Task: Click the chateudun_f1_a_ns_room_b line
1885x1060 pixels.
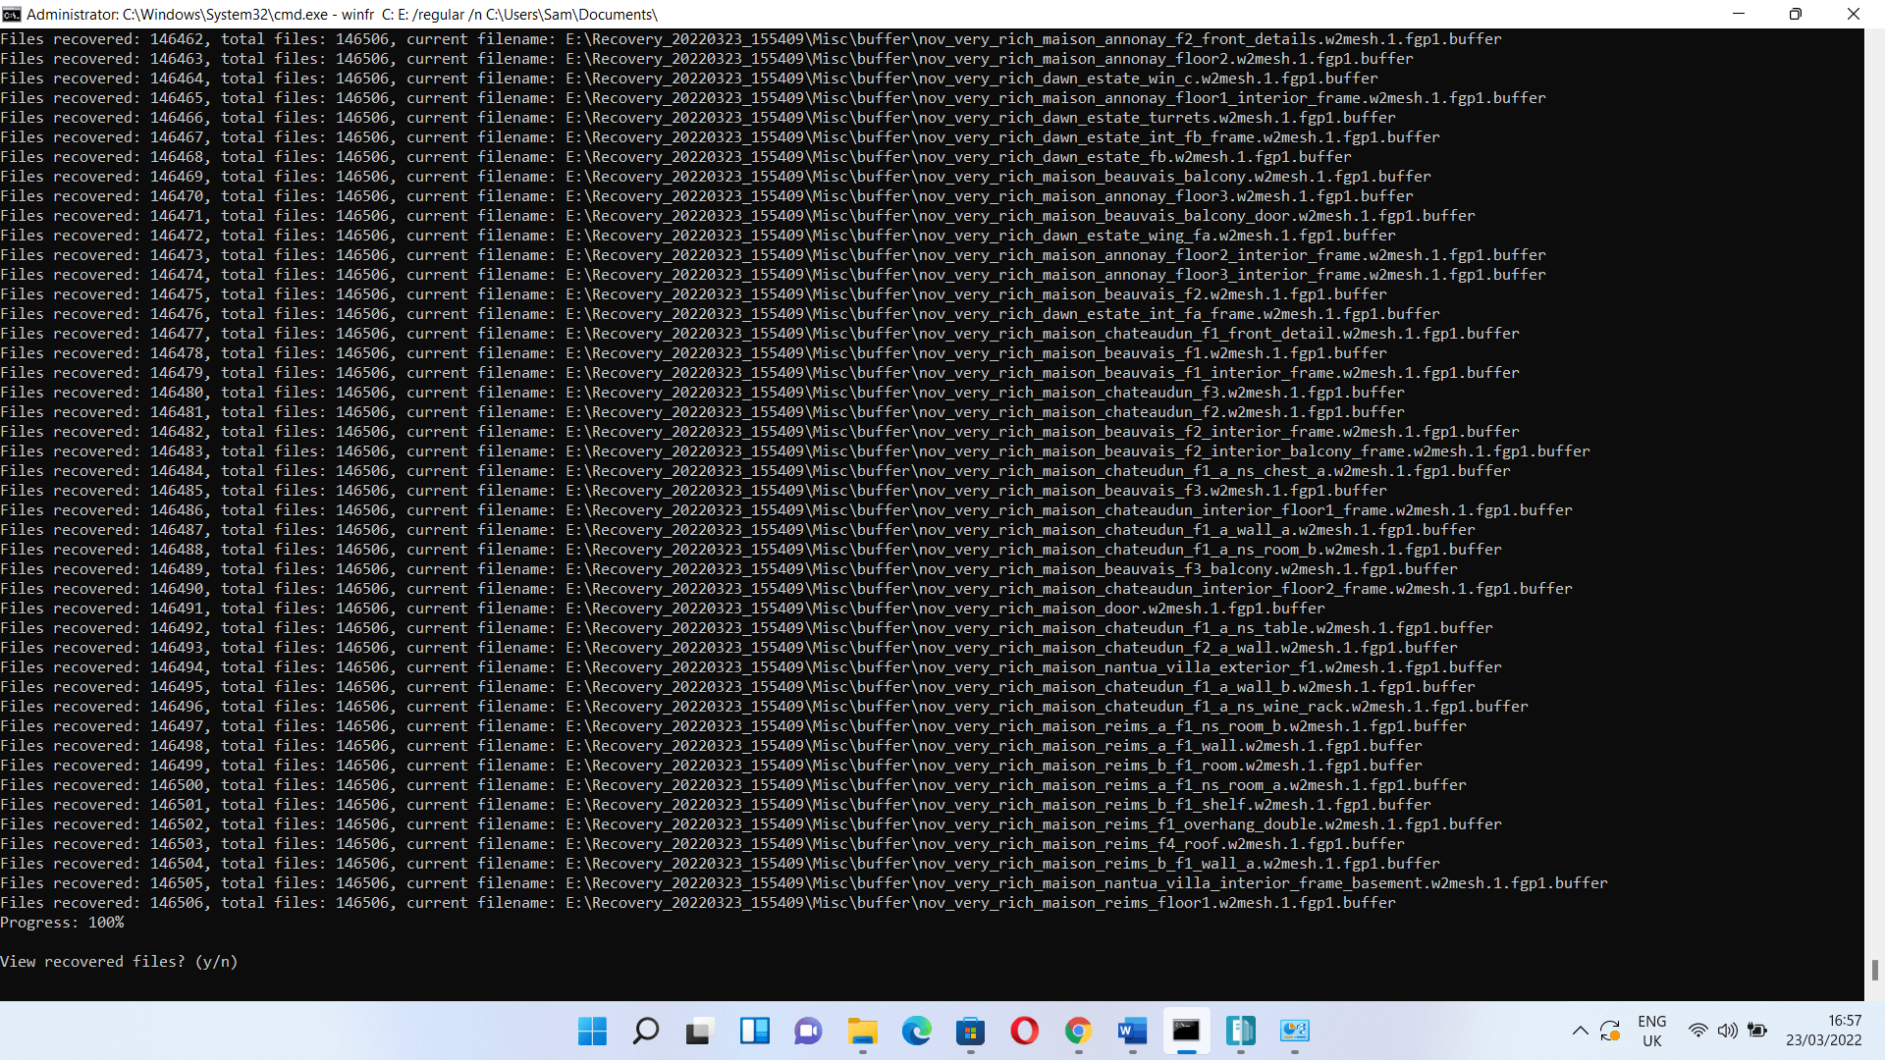Action: pos(751,550)
